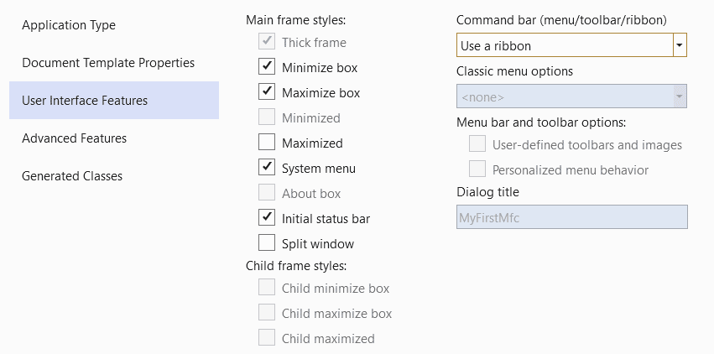The image size is (714, 354).
Task: Switch to the Advanced Features page
Action: (x=75, y=138)
